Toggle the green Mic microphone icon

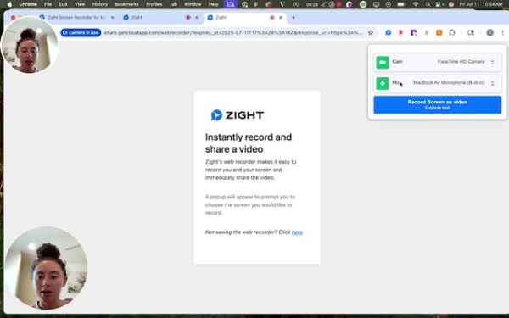point(383,83)
